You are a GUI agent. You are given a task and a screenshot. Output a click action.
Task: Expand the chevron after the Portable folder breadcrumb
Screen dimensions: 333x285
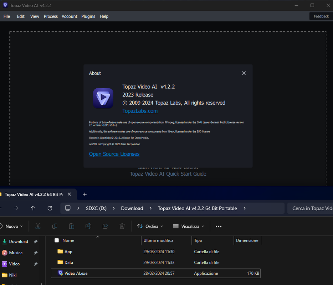point(245,208)
